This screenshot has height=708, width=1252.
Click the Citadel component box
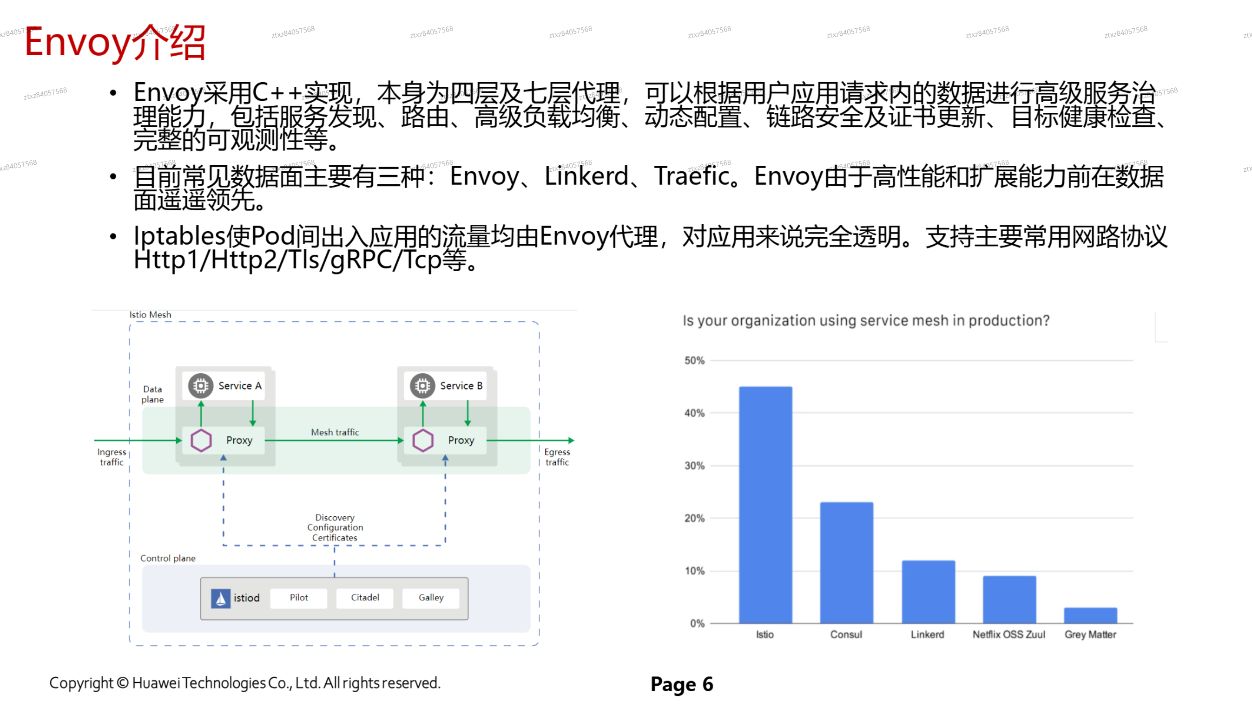tap(365, 598)
